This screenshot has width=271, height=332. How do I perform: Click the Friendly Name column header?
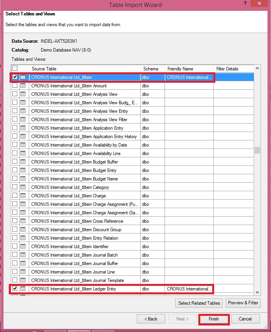tap(189, 69)
